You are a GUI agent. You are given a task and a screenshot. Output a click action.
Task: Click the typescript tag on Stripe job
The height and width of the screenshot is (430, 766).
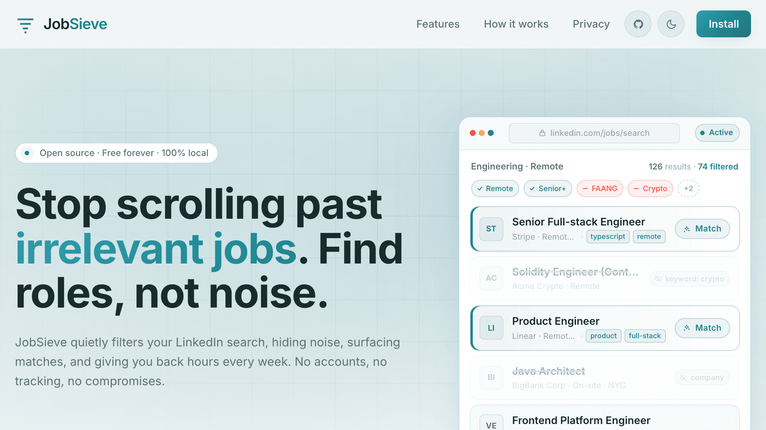point(608,237)
